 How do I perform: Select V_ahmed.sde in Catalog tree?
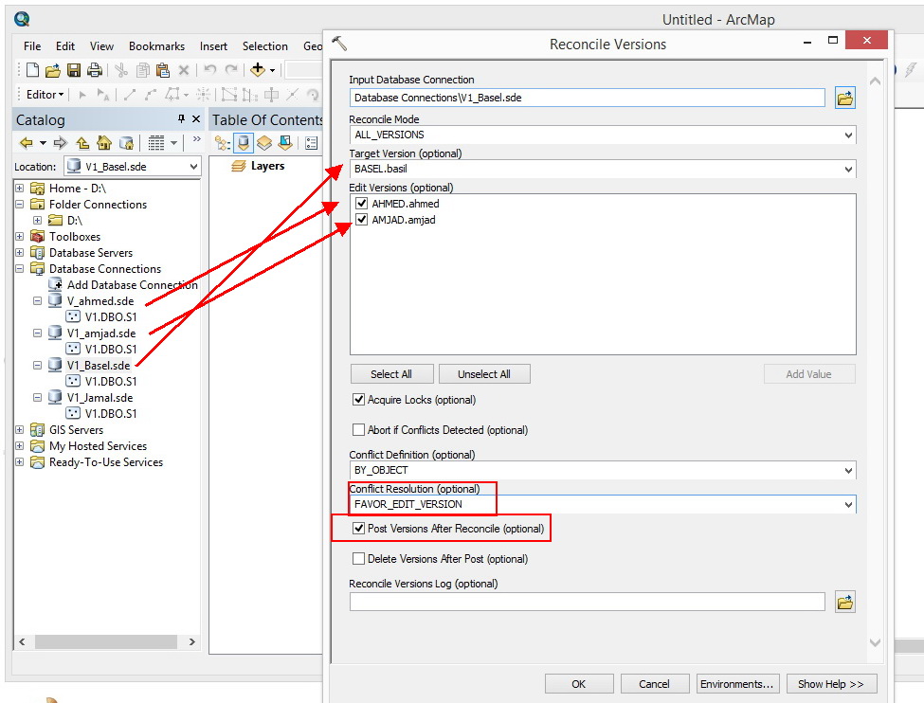tap(100, 301)
